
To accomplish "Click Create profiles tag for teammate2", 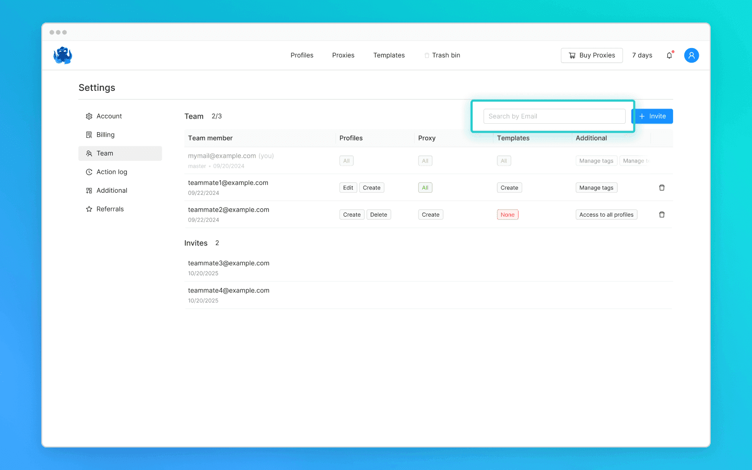I will [x=352, y=215].
